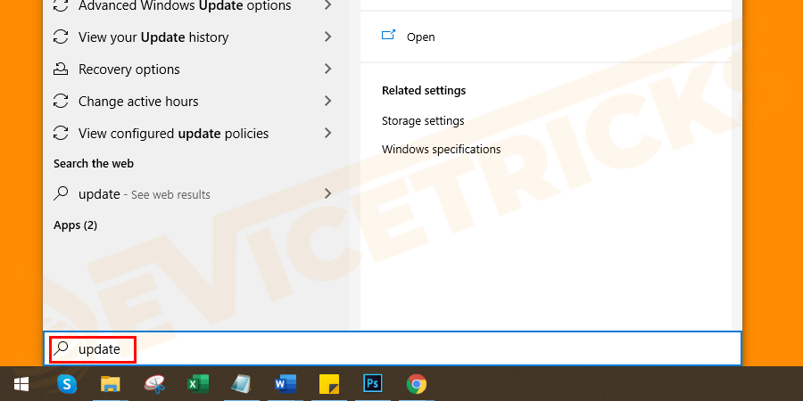
Task: Open Google Chrome from the taskbar
Action: [x=417, y=384]
